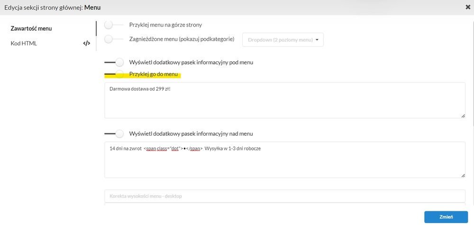
Task: Toggle 'Zagnieżdżone menu' subcategories switch
Action: point(114,39)
